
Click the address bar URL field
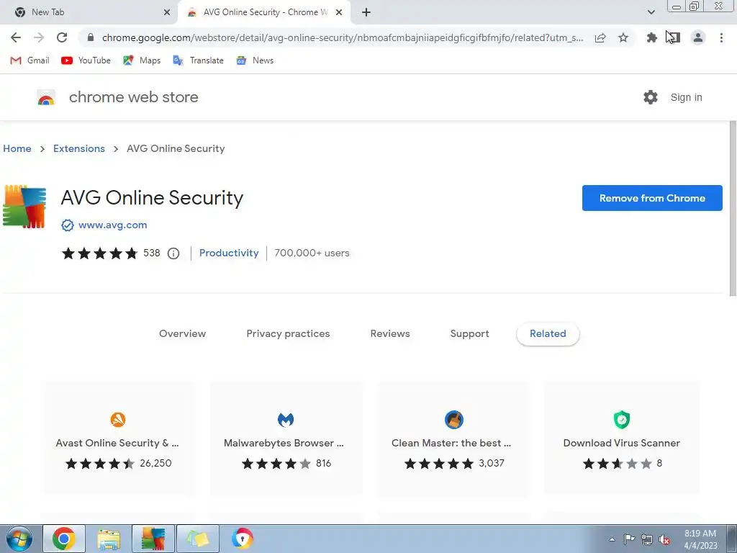click(342, 37)
